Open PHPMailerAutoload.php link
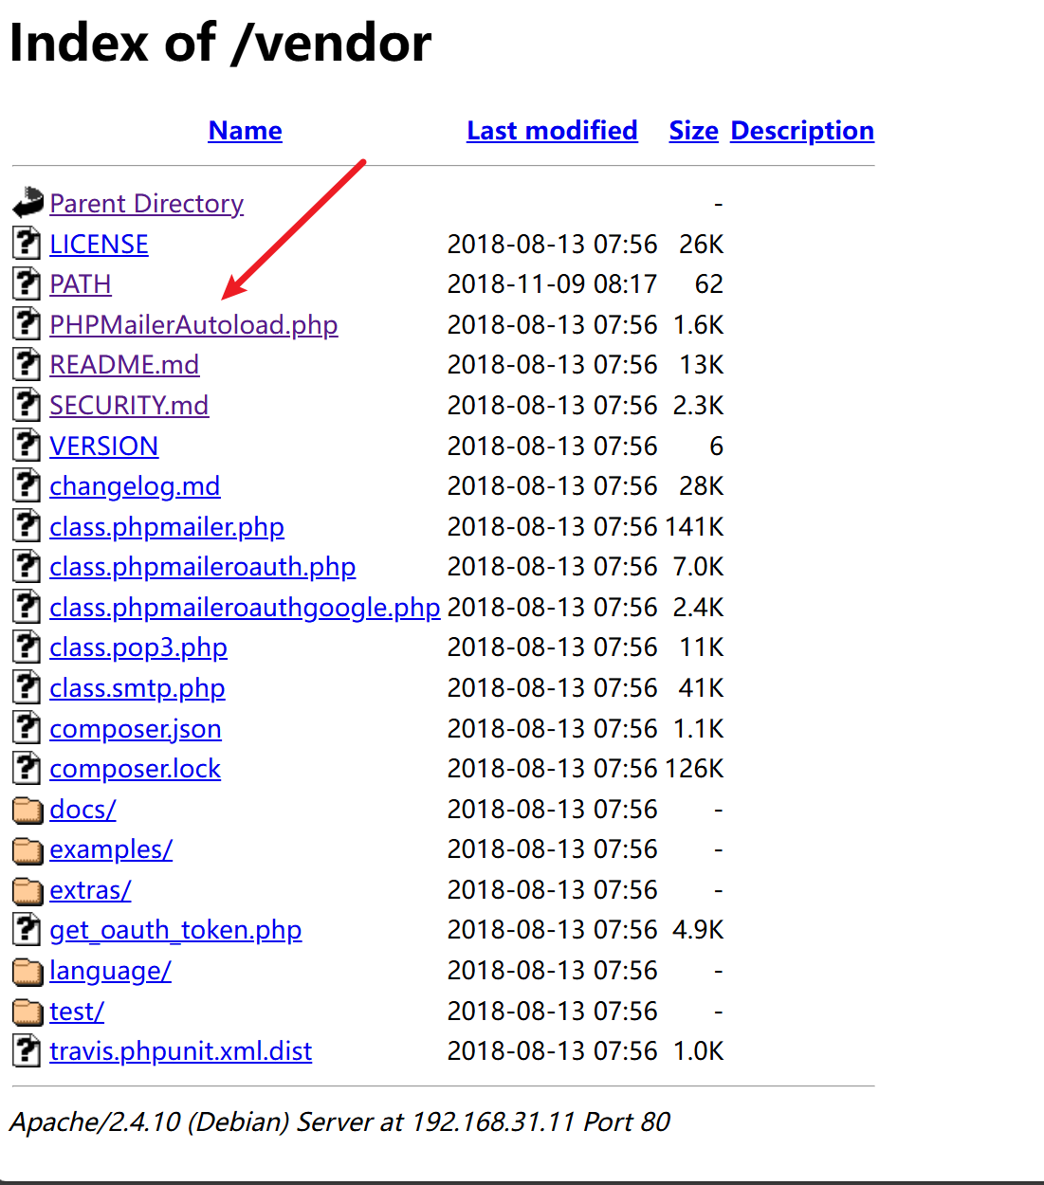The image size is (1044, 1185). click(x=193, y=324)
